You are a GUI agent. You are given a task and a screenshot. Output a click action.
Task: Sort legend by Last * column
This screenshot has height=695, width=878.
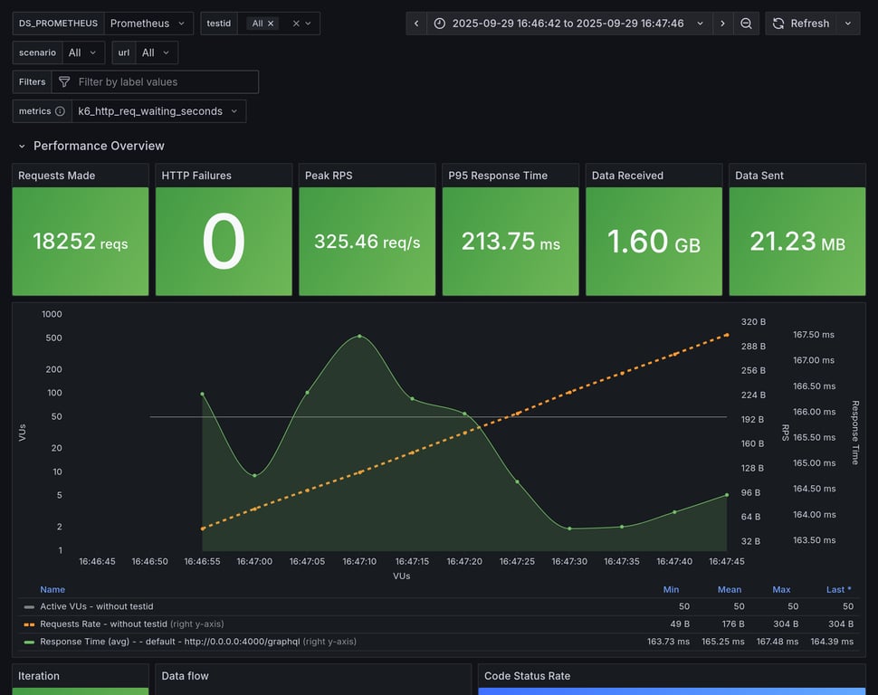pyautogui.click(x=839, y=589)
